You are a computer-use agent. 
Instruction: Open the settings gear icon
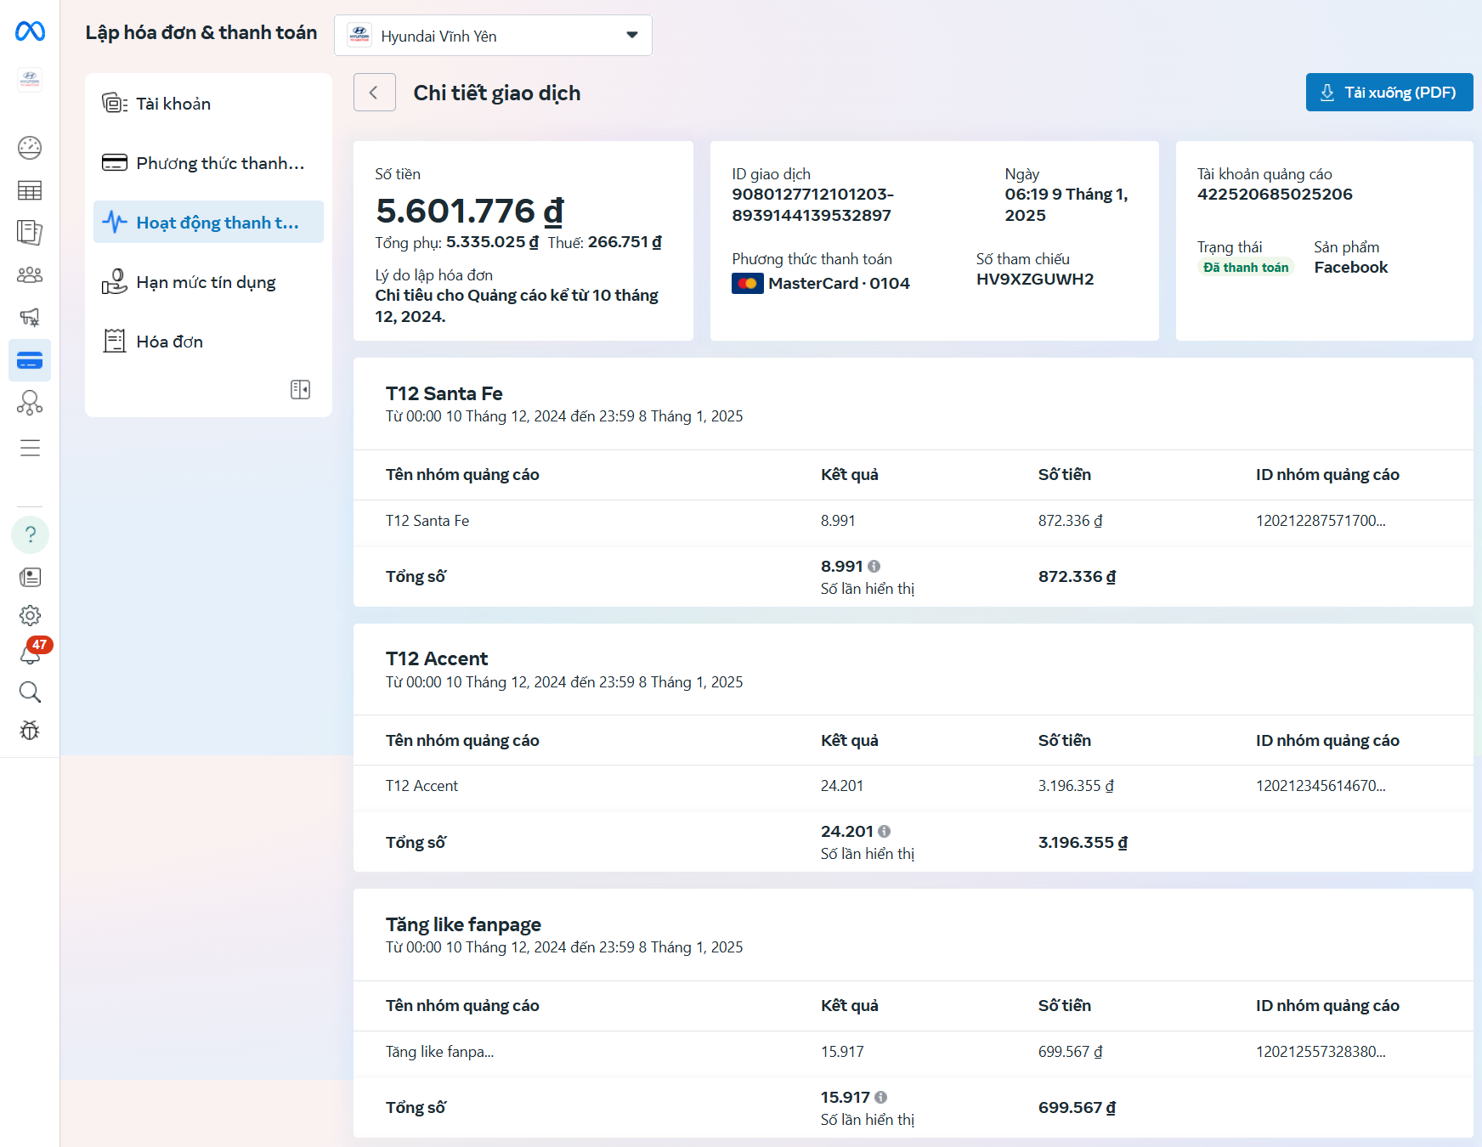[x=30, y=615]
